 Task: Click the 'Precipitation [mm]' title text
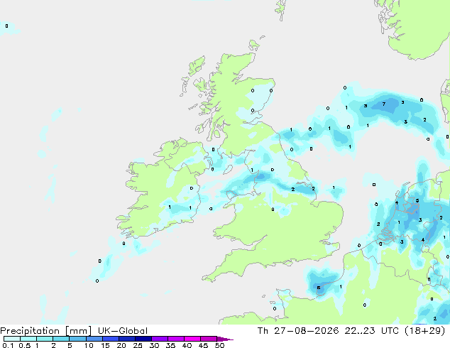pos(46,331)
